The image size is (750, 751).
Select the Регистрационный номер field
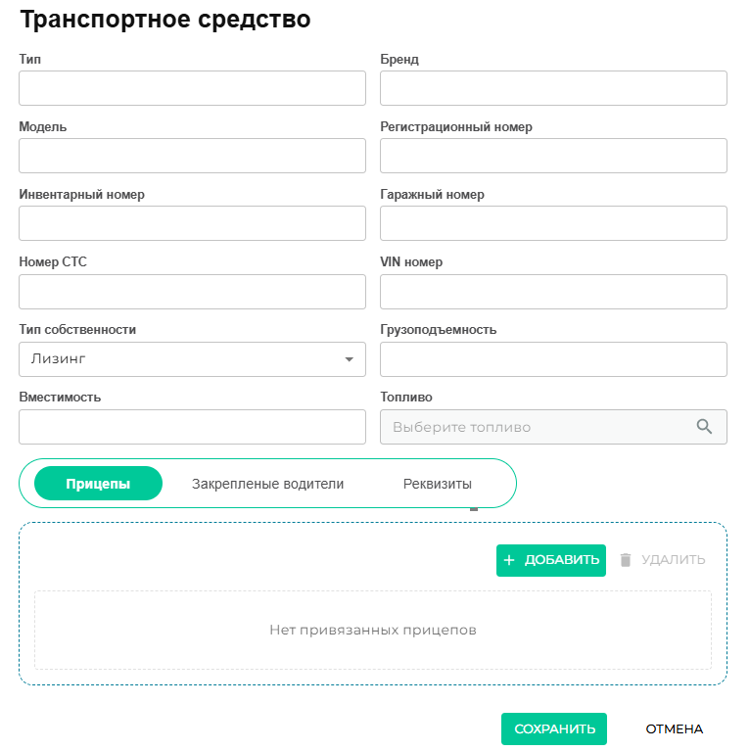553,156
